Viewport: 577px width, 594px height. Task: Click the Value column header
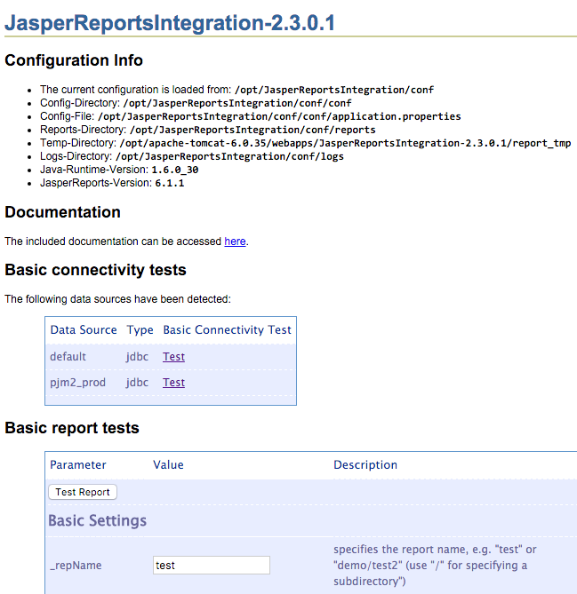coord(168,465)
